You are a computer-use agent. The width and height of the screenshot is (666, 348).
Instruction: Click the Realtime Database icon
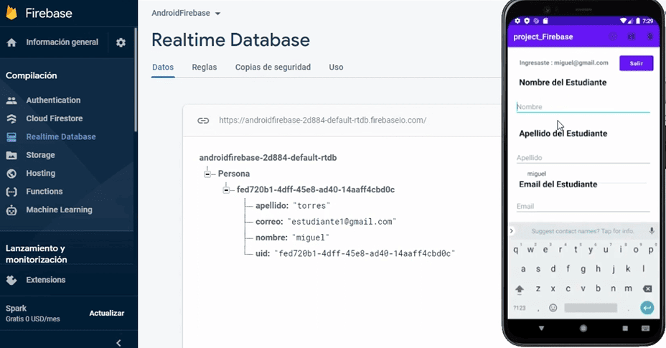click(x=11, y=137)
